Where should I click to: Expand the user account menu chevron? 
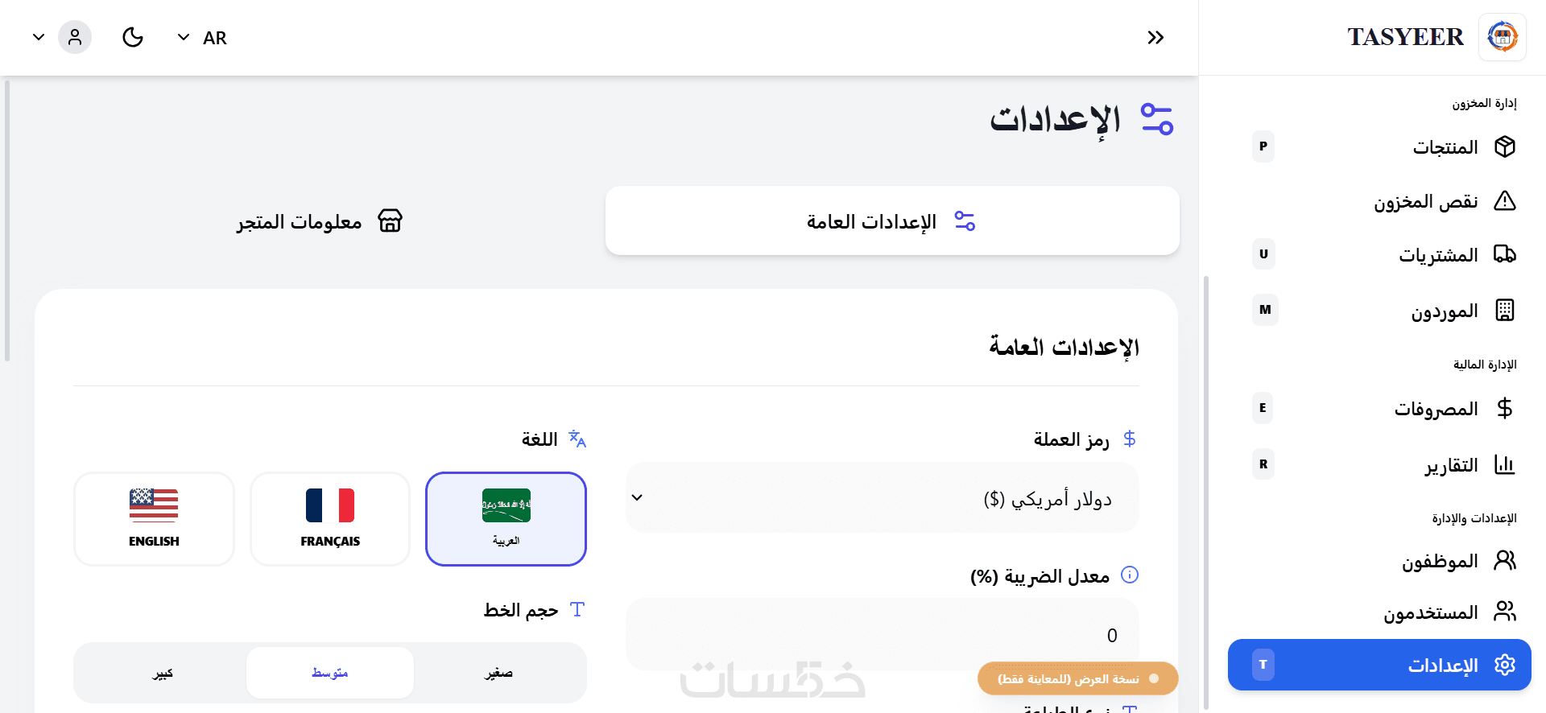[x=38, y=37]
